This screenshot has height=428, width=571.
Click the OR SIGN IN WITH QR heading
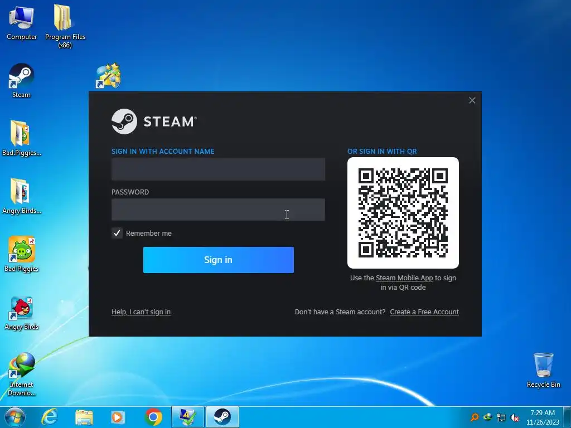click(382, 152)
